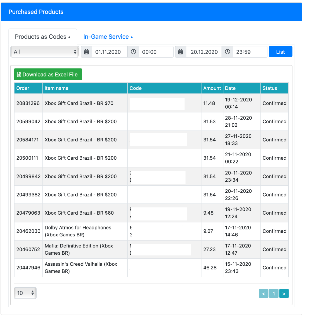Click Confirmed status for order 20447946

click(x=274, y=268)
